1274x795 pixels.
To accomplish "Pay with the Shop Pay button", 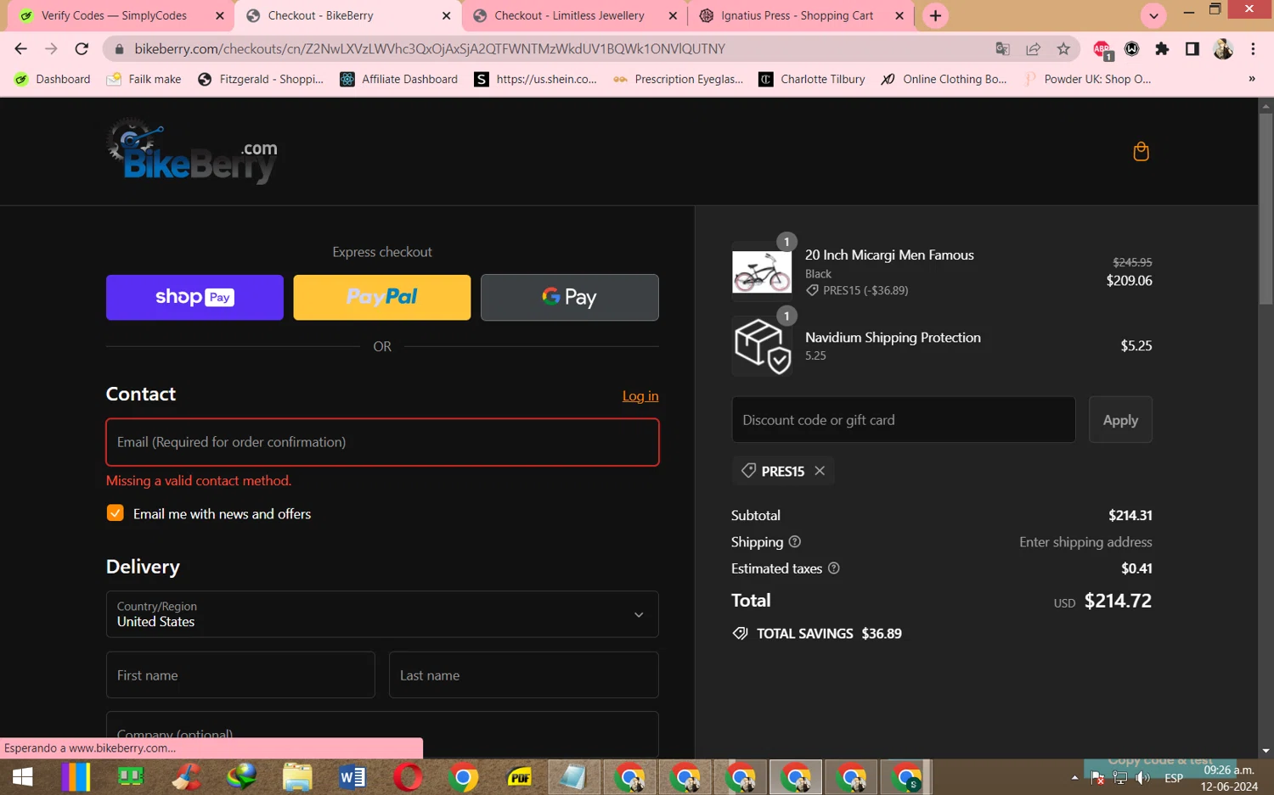I will [x=194, y=297].
